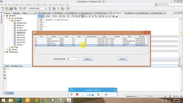This screenshot has height=103, width=183.
Task: Click the editor Shift Line Right icon
Action: [103, 16]
